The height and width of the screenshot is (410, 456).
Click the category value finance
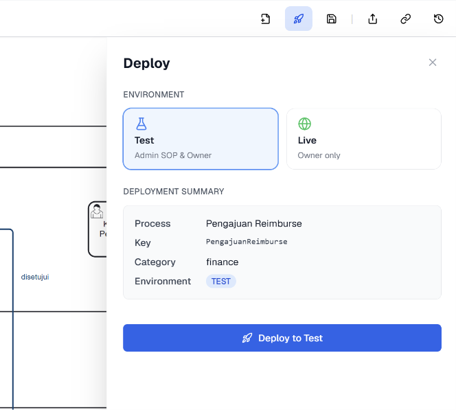coord(223,262)
